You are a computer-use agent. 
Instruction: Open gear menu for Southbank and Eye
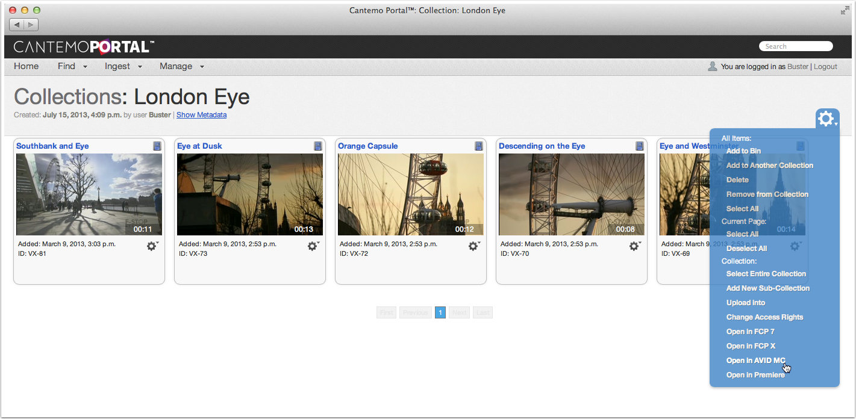(x=152, y=246)
